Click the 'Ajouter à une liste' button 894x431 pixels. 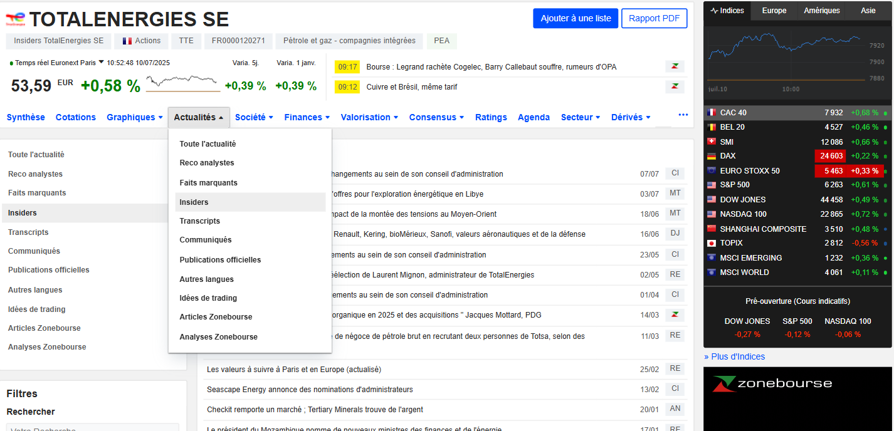pos(576,18)
